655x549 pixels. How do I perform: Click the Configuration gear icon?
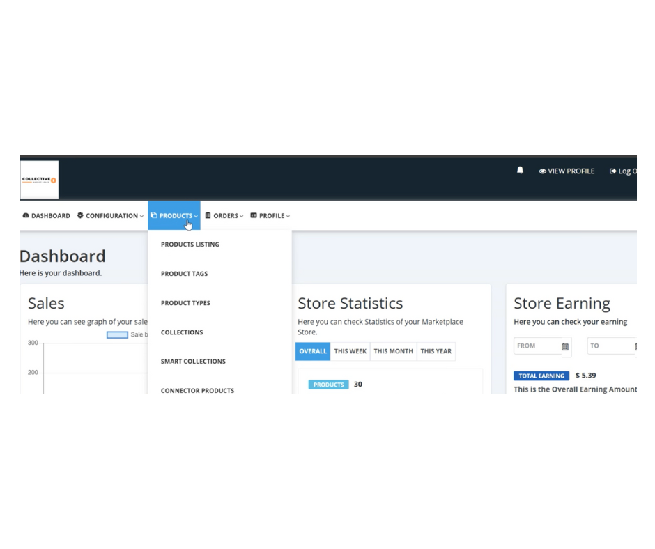coord(80,215)
